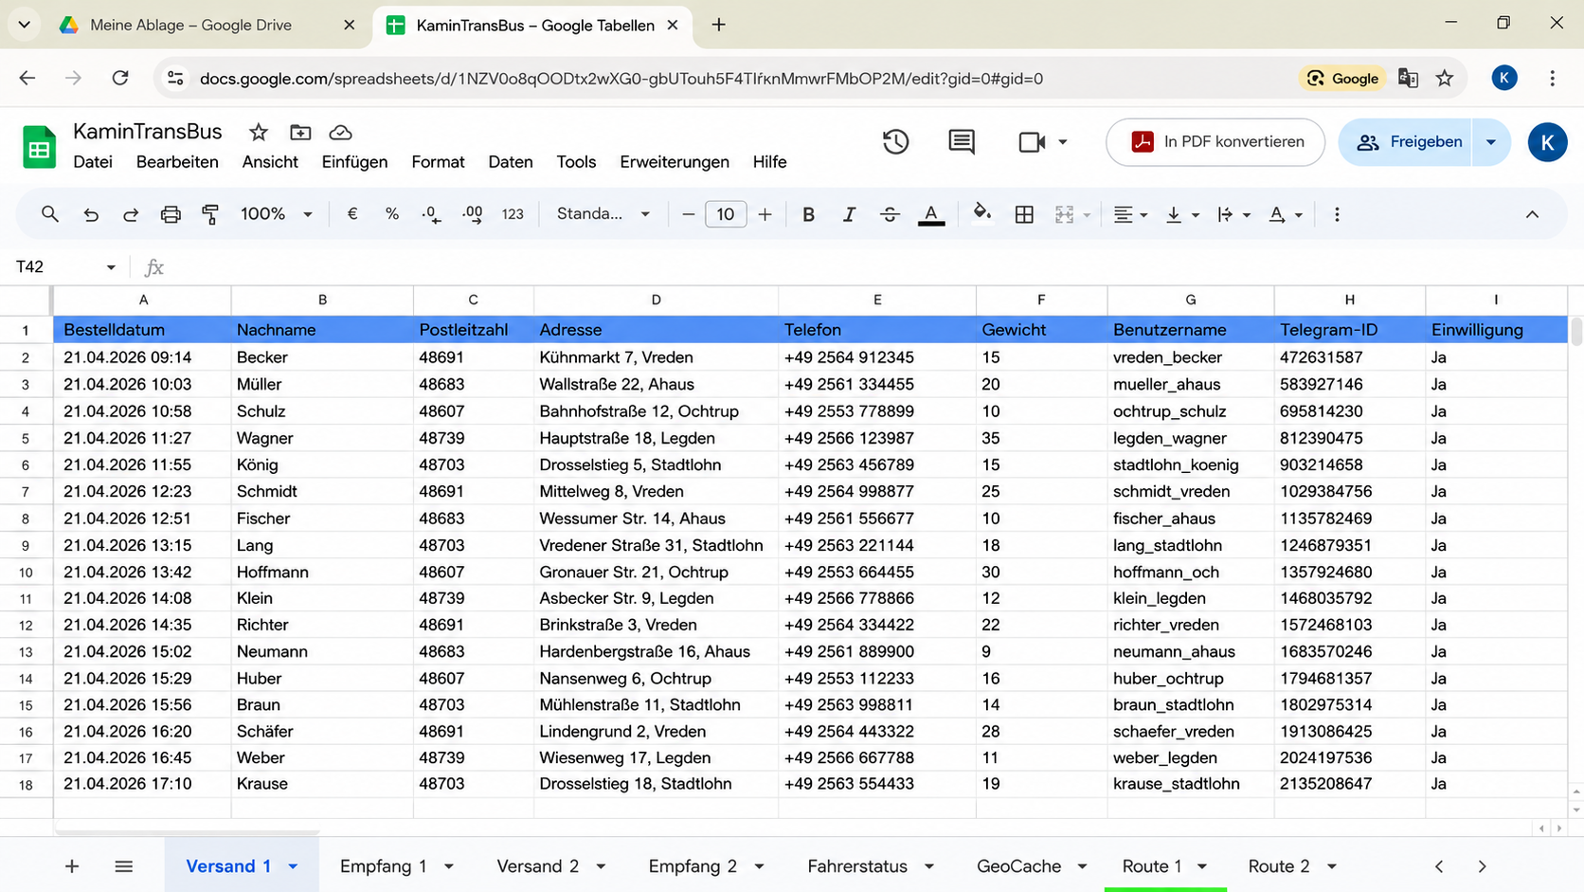Start a Meet call camera icon
This screenshot has height=892, width=1584.
[1032, 142]
